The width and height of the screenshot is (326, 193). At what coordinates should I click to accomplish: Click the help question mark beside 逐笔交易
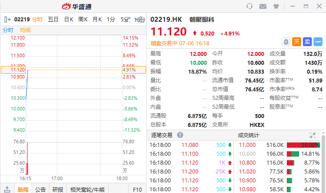180,135
